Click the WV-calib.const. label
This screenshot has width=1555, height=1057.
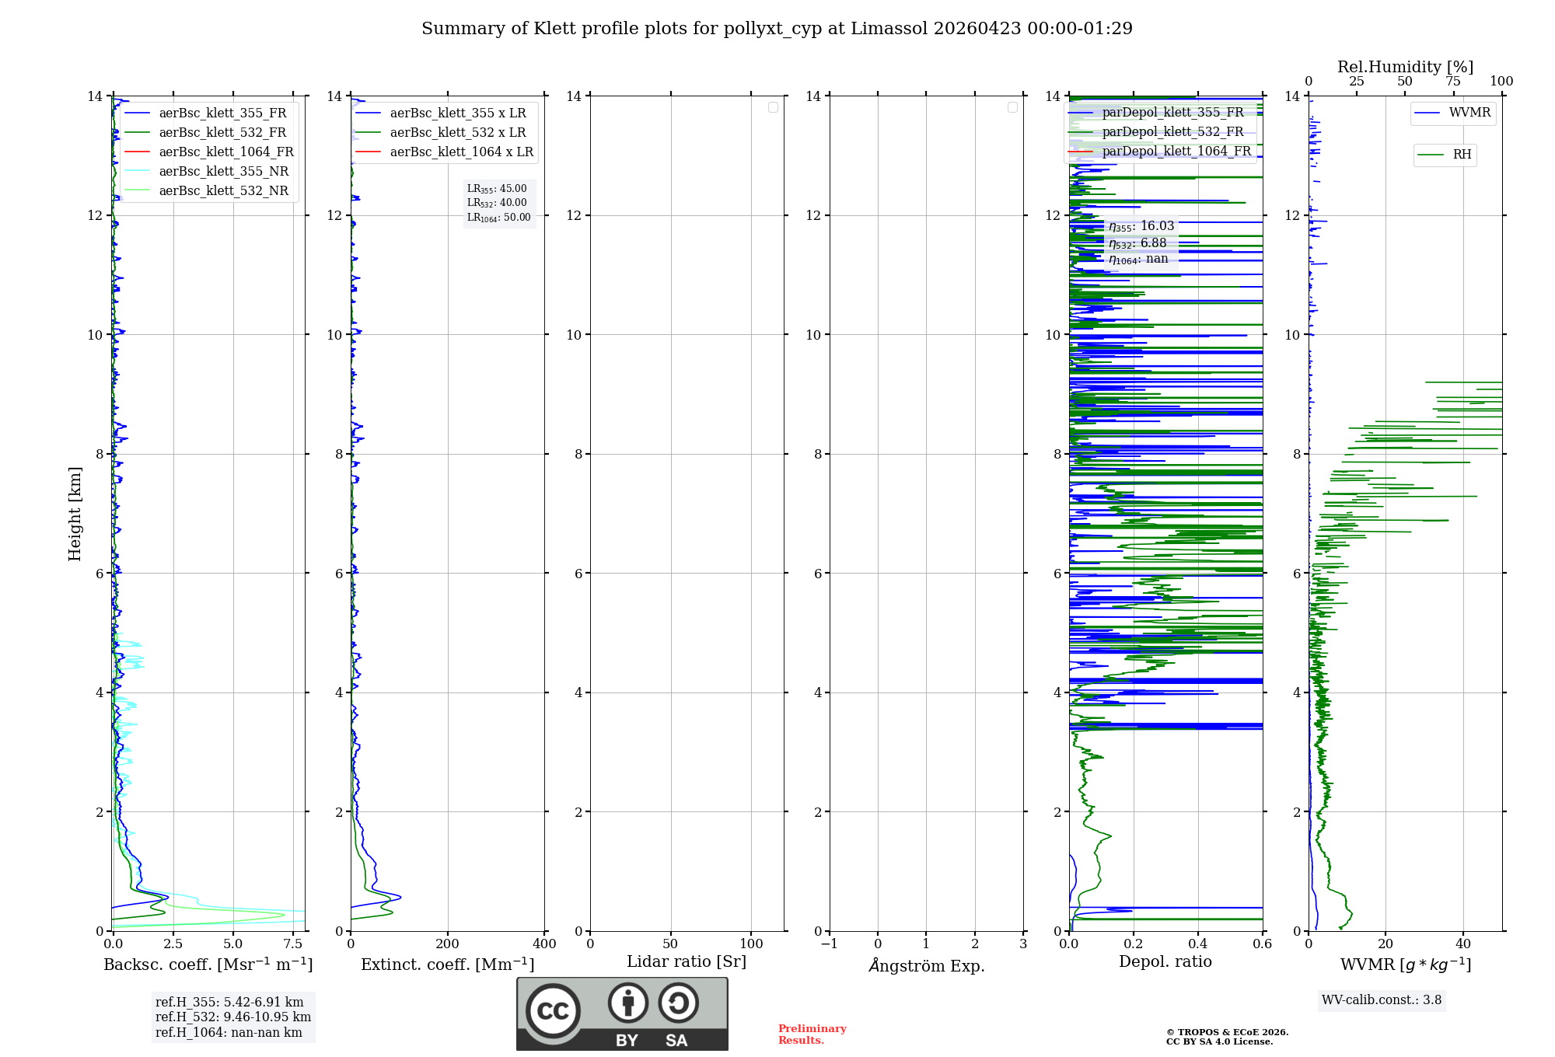pos(1381,1000)
